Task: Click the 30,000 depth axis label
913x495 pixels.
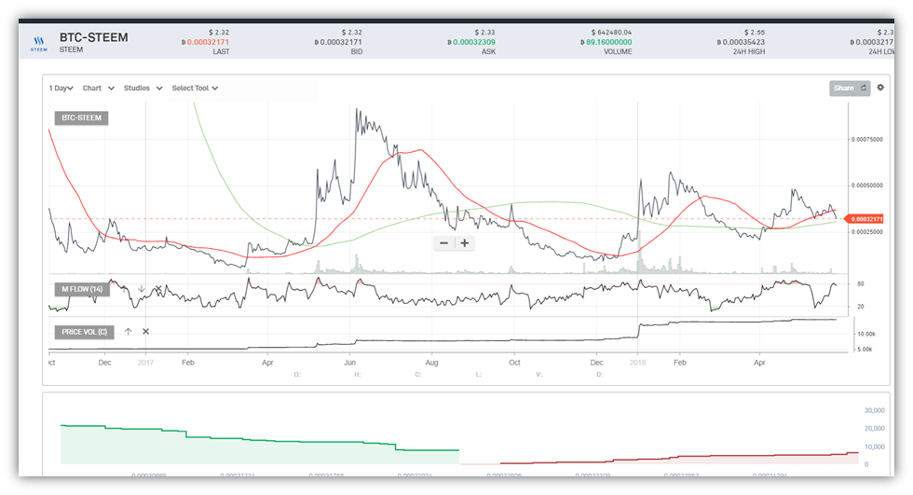Action: click(x=874, y=410)
